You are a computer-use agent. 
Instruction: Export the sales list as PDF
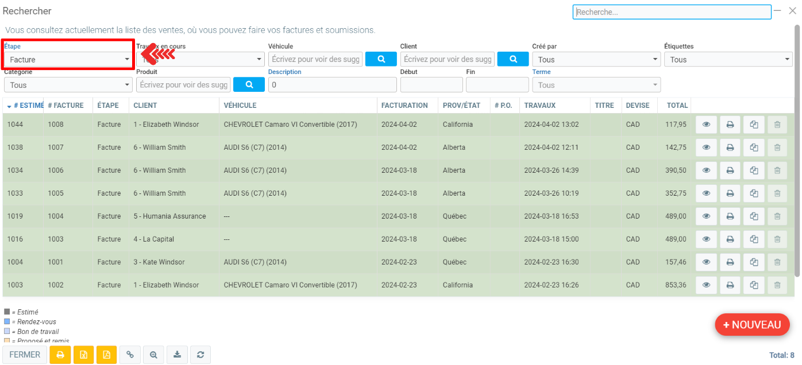pos(107,355)
